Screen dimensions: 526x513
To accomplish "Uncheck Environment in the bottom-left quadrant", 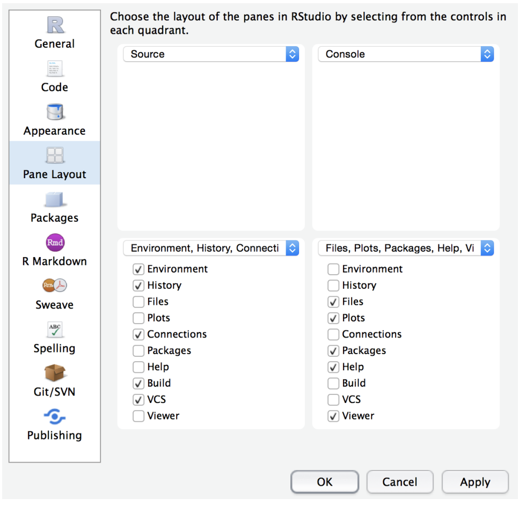I will click(138, 269).
